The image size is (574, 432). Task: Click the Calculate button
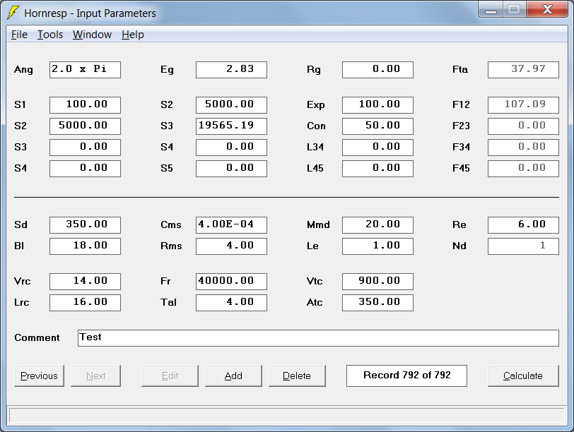523,376
